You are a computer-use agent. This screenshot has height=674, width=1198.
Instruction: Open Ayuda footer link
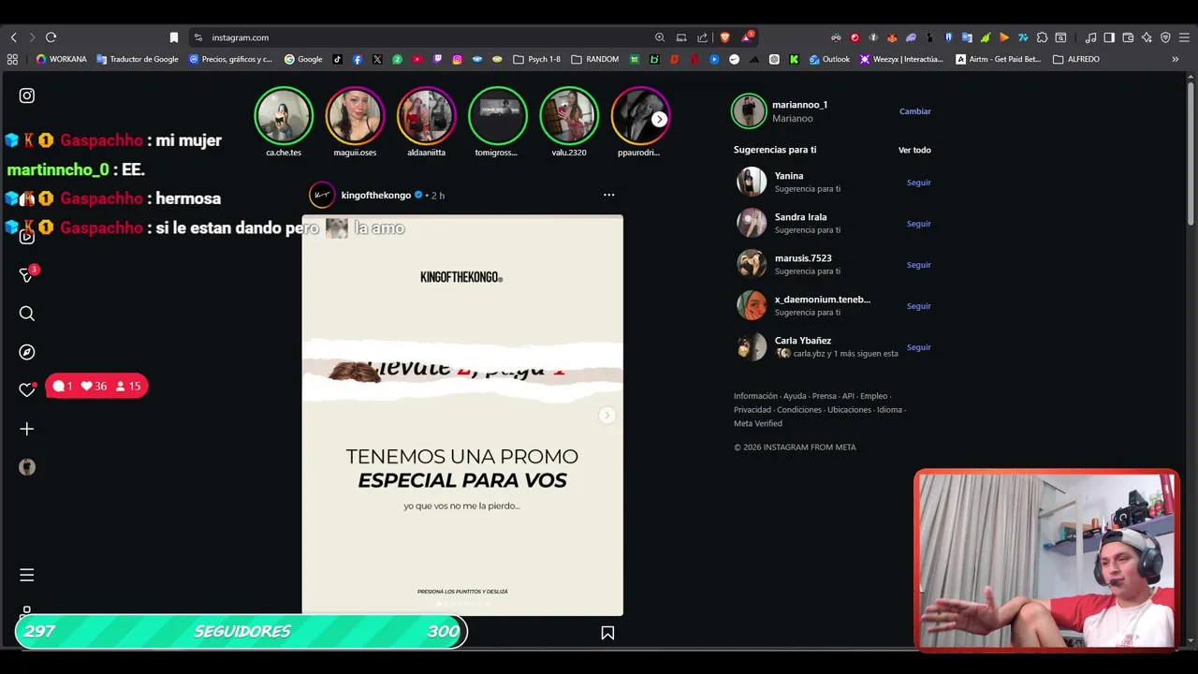coord(795,396)
